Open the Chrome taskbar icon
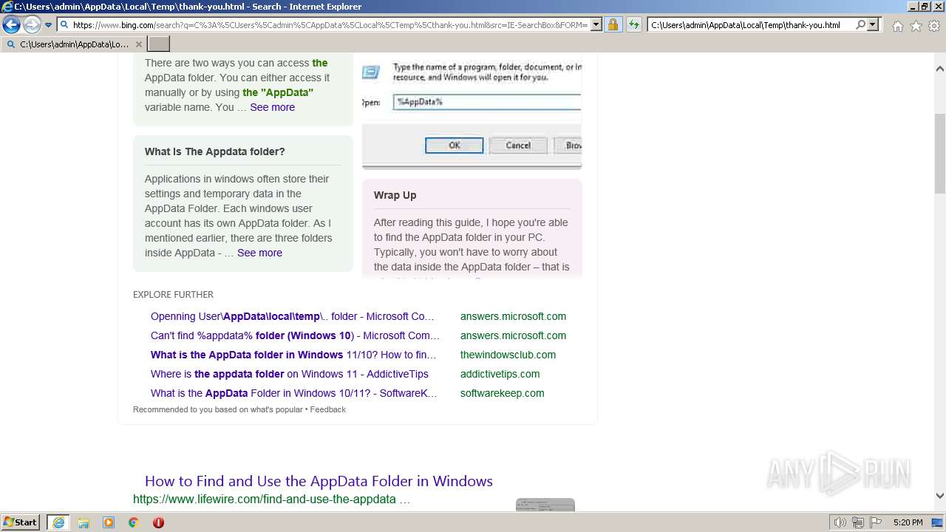This screenshot has width=946, height=532. (x=133, y=522)
